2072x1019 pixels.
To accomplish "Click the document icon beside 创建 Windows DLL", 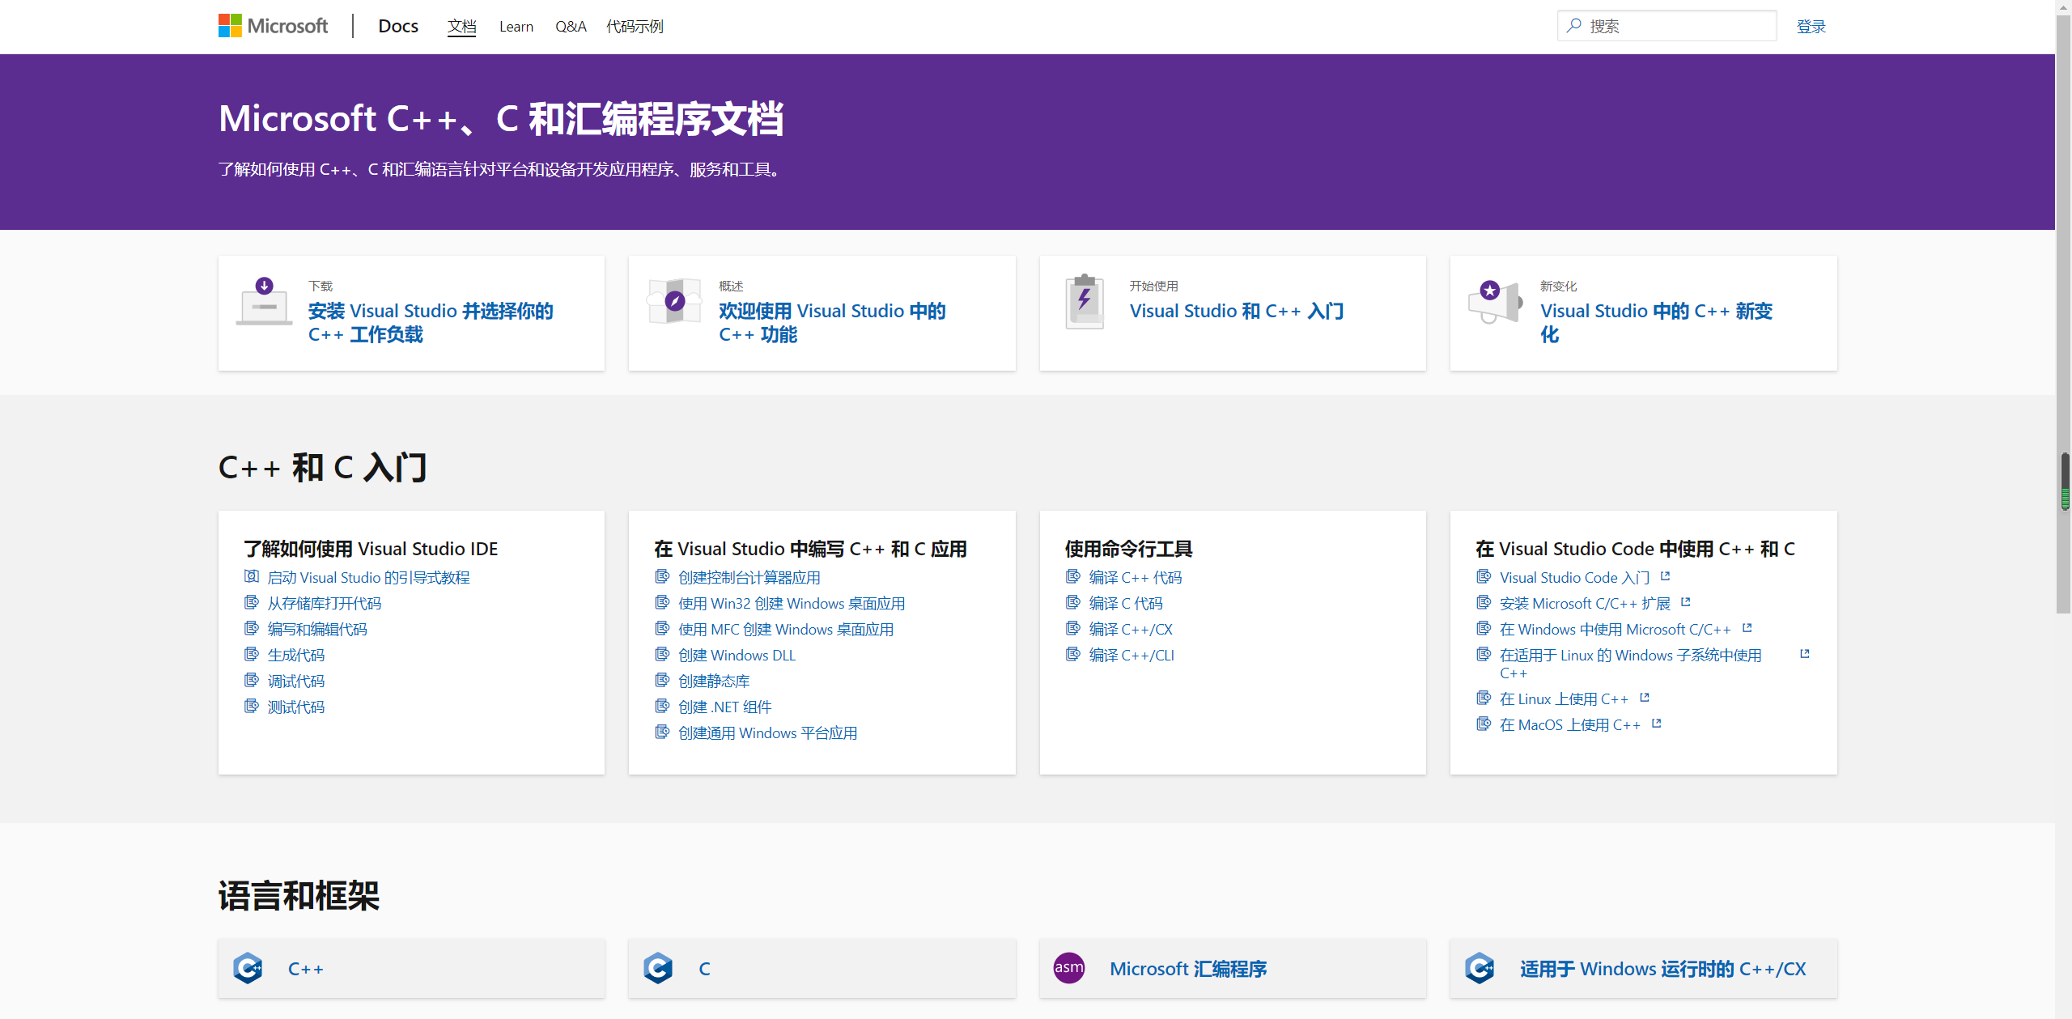I will pos(662,654).
